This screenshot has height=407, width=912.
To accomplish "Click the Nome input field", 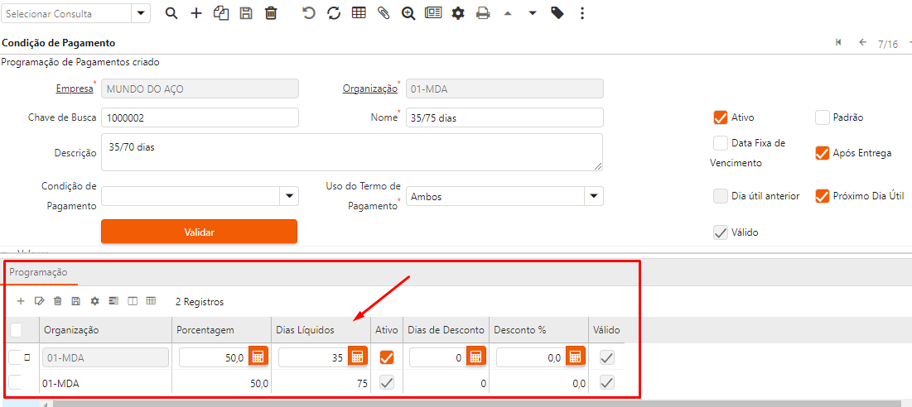I will pos(504,117).
